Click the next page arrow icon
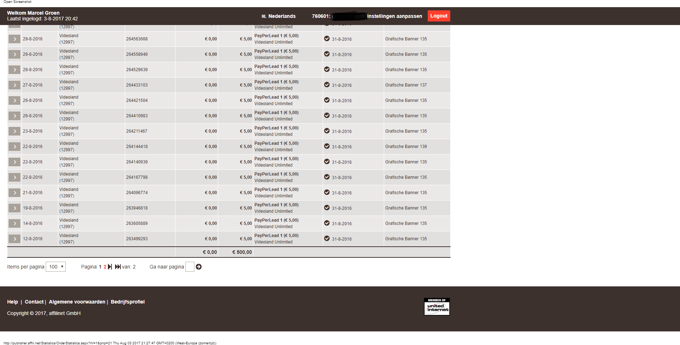The width and height of the screenshot is (680, 345). [110, 267]
